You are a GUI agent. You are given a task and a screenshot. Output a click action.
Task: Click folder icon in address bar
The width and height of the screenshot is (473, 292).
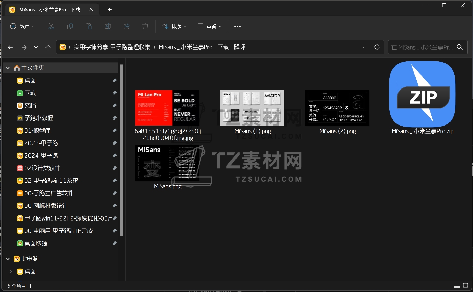point(63,47)
